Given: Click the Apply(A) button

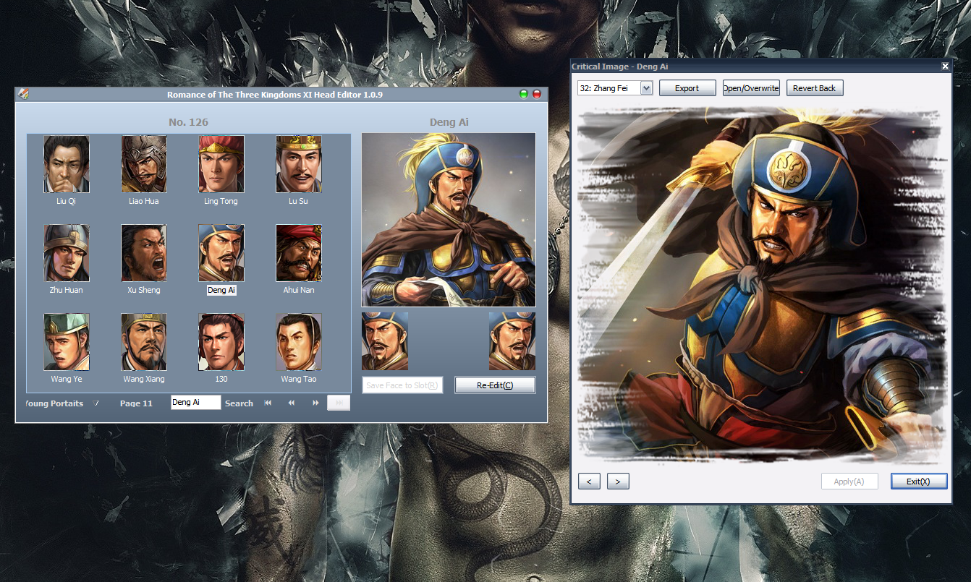Looking at the screenshot, I should click(x=849, y=482).
